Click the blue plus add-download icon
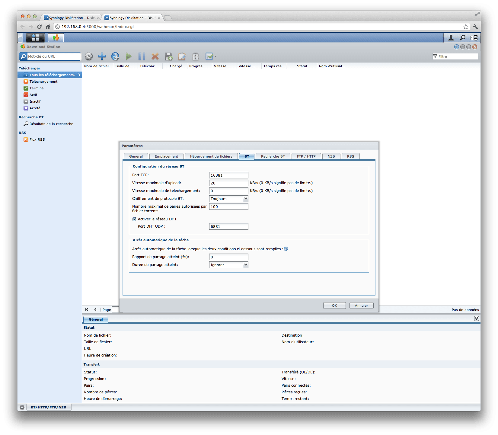498x435 pixels. coord(102,56)
